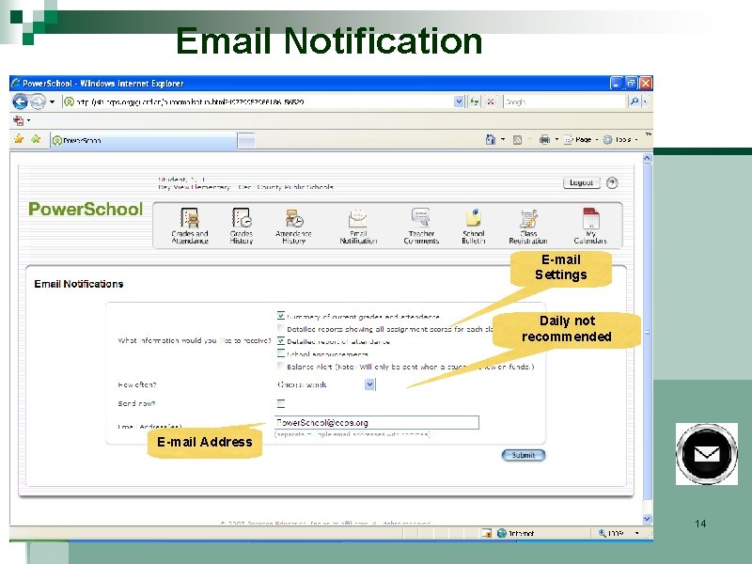Click the PowerSchool logo
Image resolution: width=752 pixels, height=564 pixels.
[x=86, y=209]
